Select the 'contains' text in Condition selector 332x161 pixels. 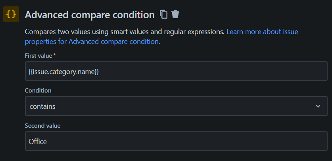click(x=42, y=106)
